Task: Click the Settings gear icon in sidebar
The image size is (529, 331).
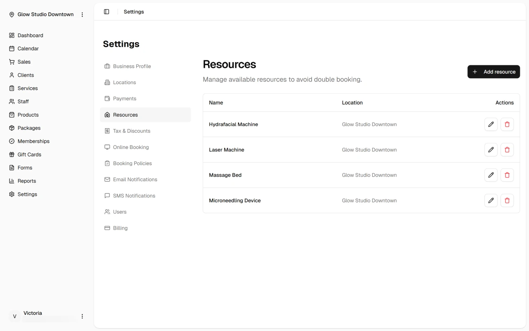Action: point(12,194)
